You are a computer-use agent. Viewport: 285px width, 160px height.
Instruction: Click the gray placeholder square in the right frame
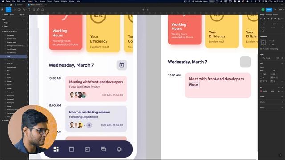click(245, 62)
